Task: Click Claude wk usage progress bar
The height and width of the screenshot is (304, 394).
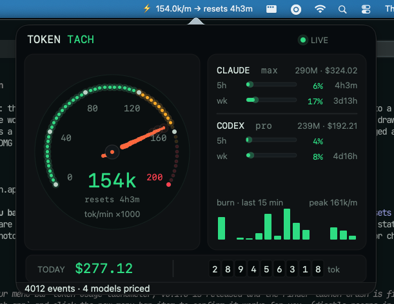Action: click(x=271, y=100)
